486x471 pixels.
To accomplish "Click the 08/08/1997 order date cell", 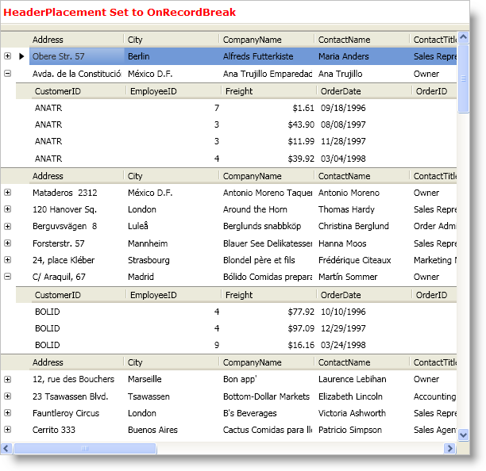I will [x=364, y=124].
